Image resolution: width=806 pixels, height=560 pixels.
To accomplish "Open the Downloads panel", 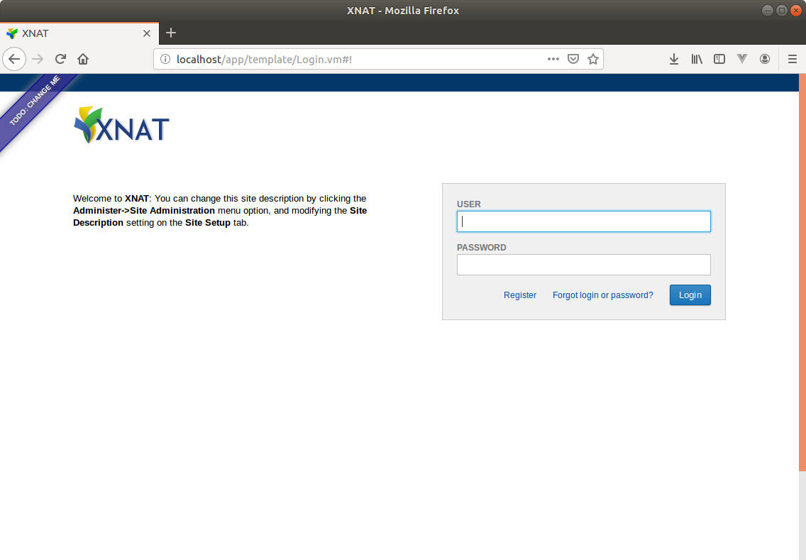I will [674, 59].
